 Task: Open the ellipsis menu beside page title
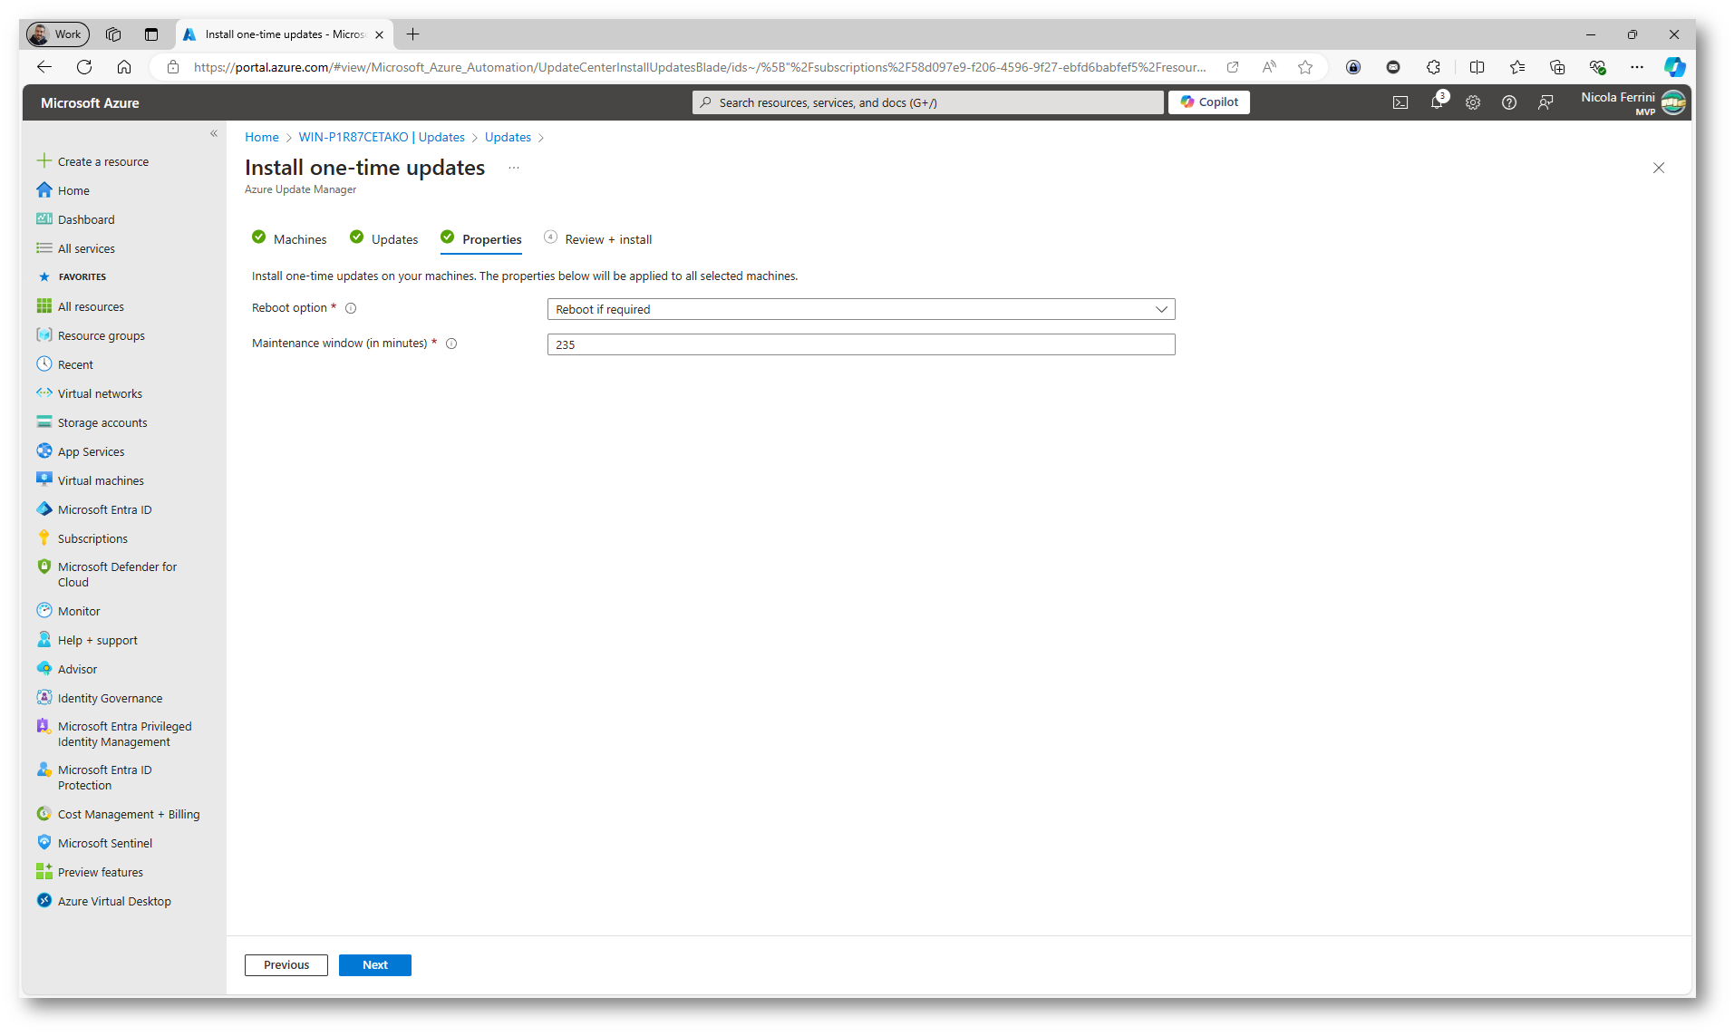(514, 168)
